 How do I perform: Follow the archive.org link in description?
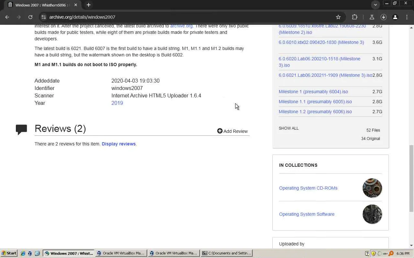(181, 26)
